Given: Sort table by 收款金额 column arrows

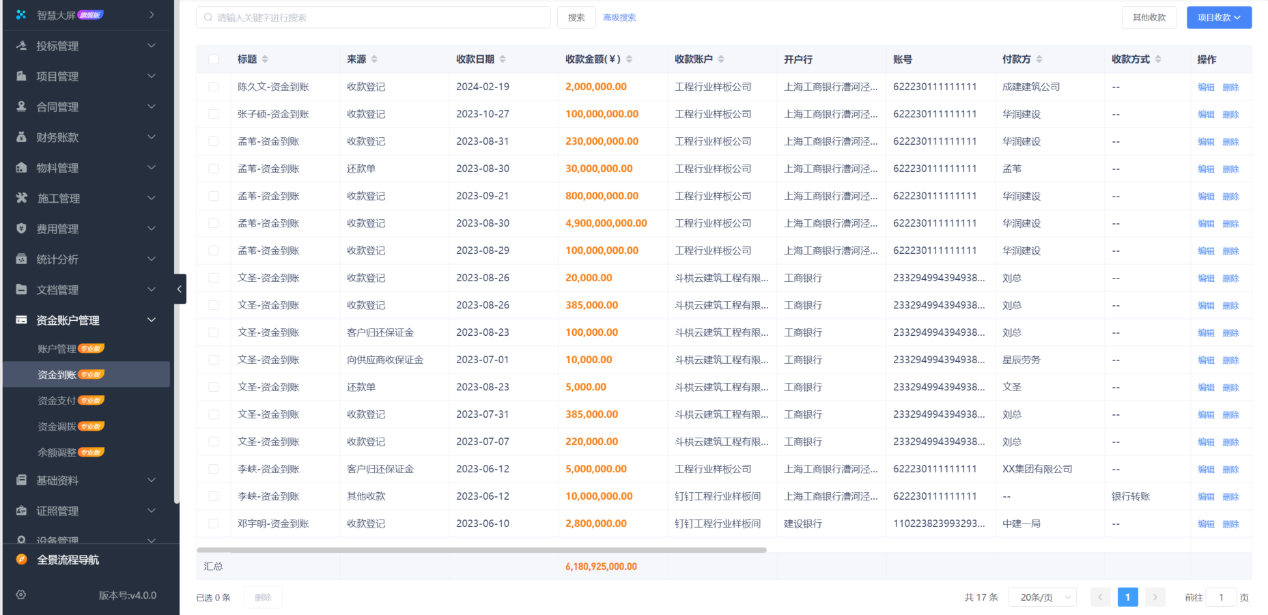Looking at the screenshot, I should [x=629, y=59].
